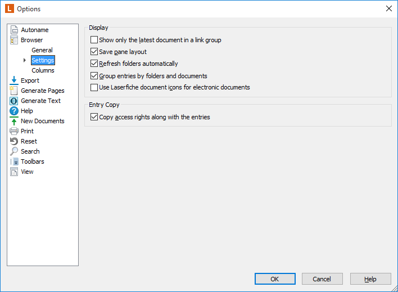
Task: Select the Help question-mark icon in sidebar
Action: coord(14,111)
